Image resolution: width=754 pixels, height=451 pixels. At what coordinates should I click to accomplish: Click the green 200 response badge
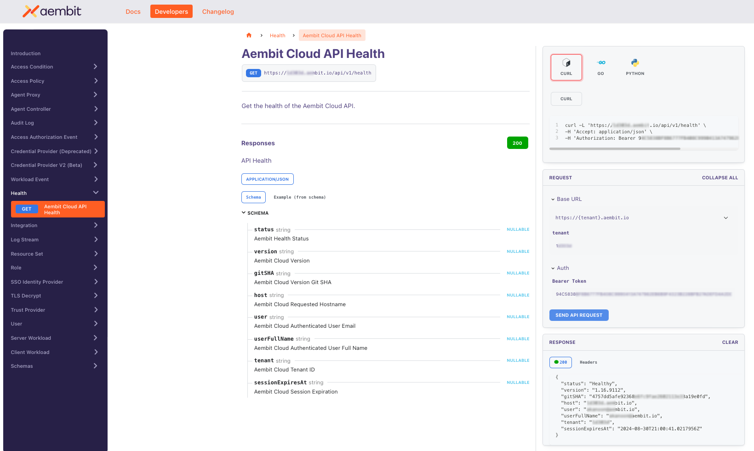pos(517,143)
